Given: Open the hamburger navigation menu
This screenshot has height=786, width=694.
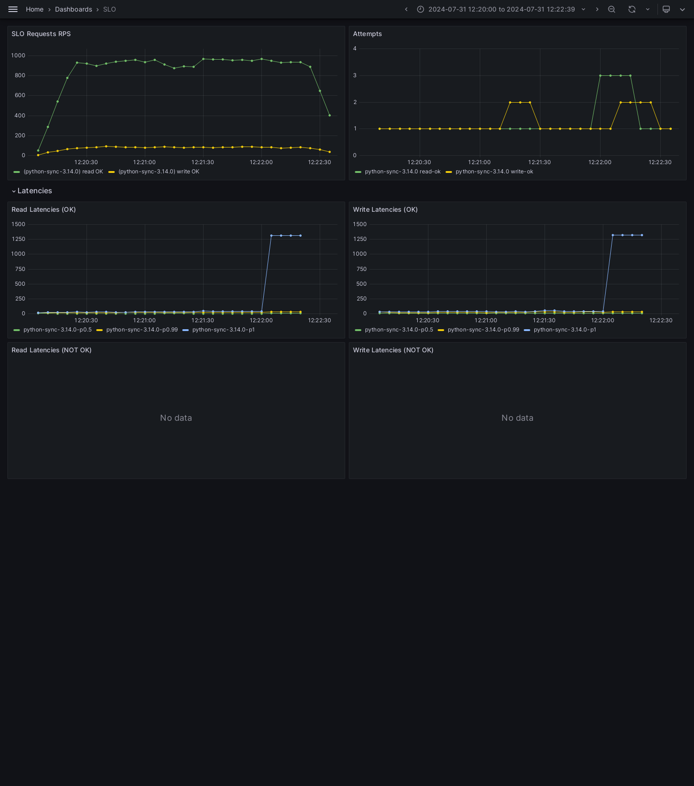Looking at the screenshot, I should [x=13, y=9].
